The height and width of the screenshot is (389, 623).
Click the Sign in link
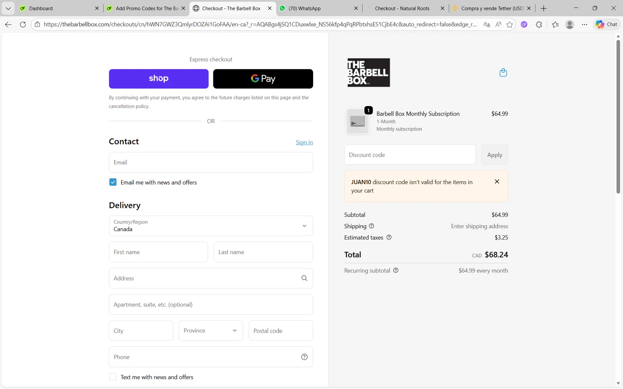[304, 142]
